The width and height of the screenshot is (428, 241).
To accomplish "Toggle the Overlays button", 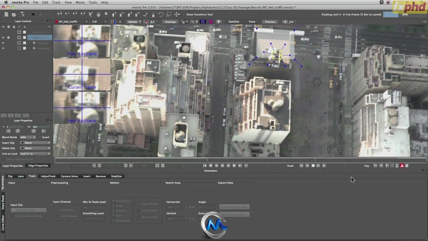I will [x=170, y=22].
